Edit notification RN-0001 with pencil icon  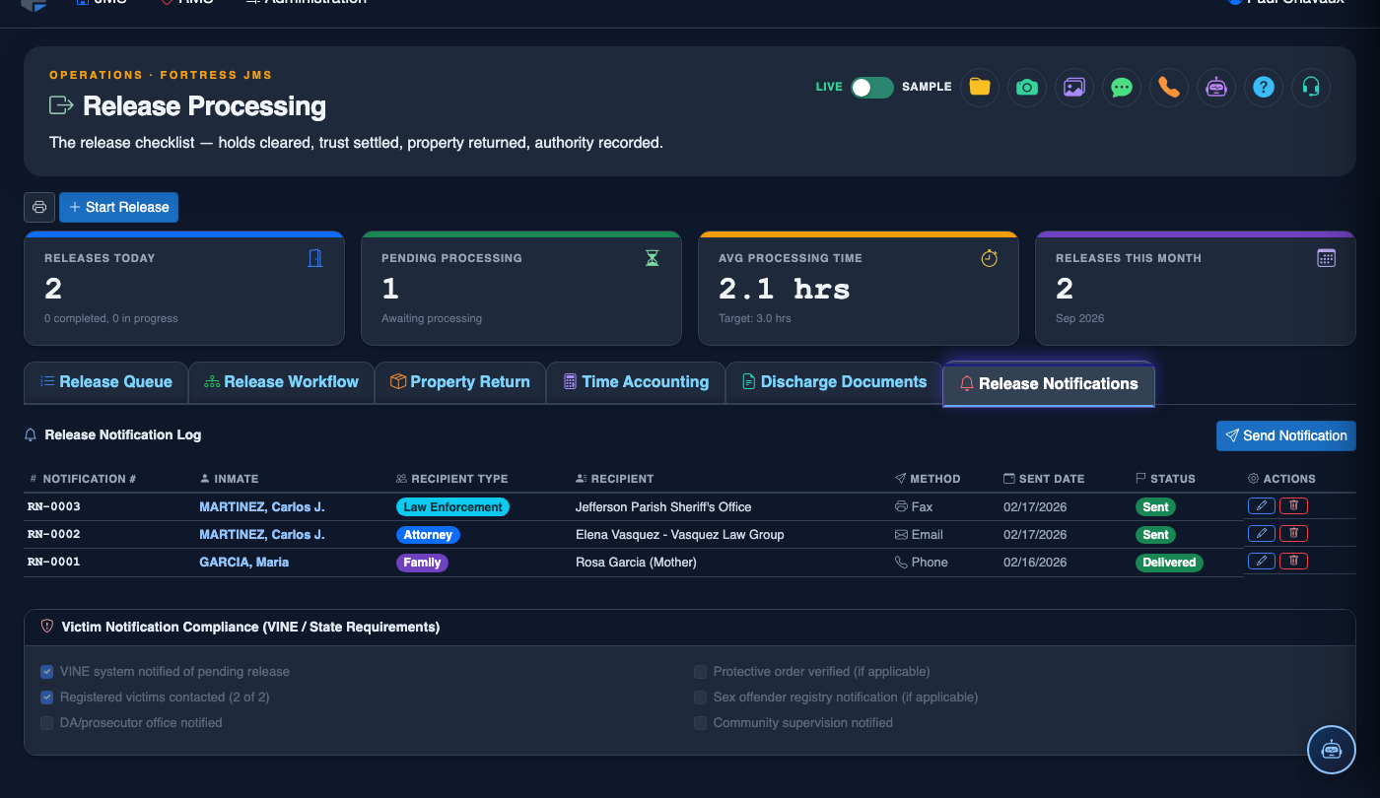1261,562
